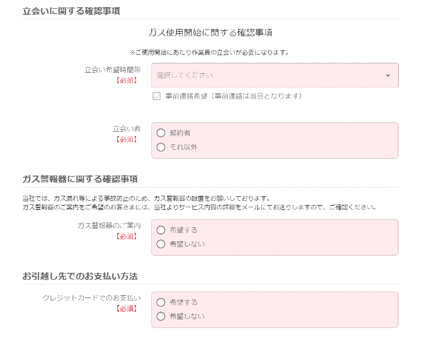437x339 pixels.
Task: Click the 立会いに関する確認事項 section heading
Action: point(71,11)
